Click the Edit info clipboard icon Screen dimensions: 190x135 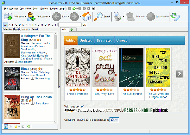[130, 16]
